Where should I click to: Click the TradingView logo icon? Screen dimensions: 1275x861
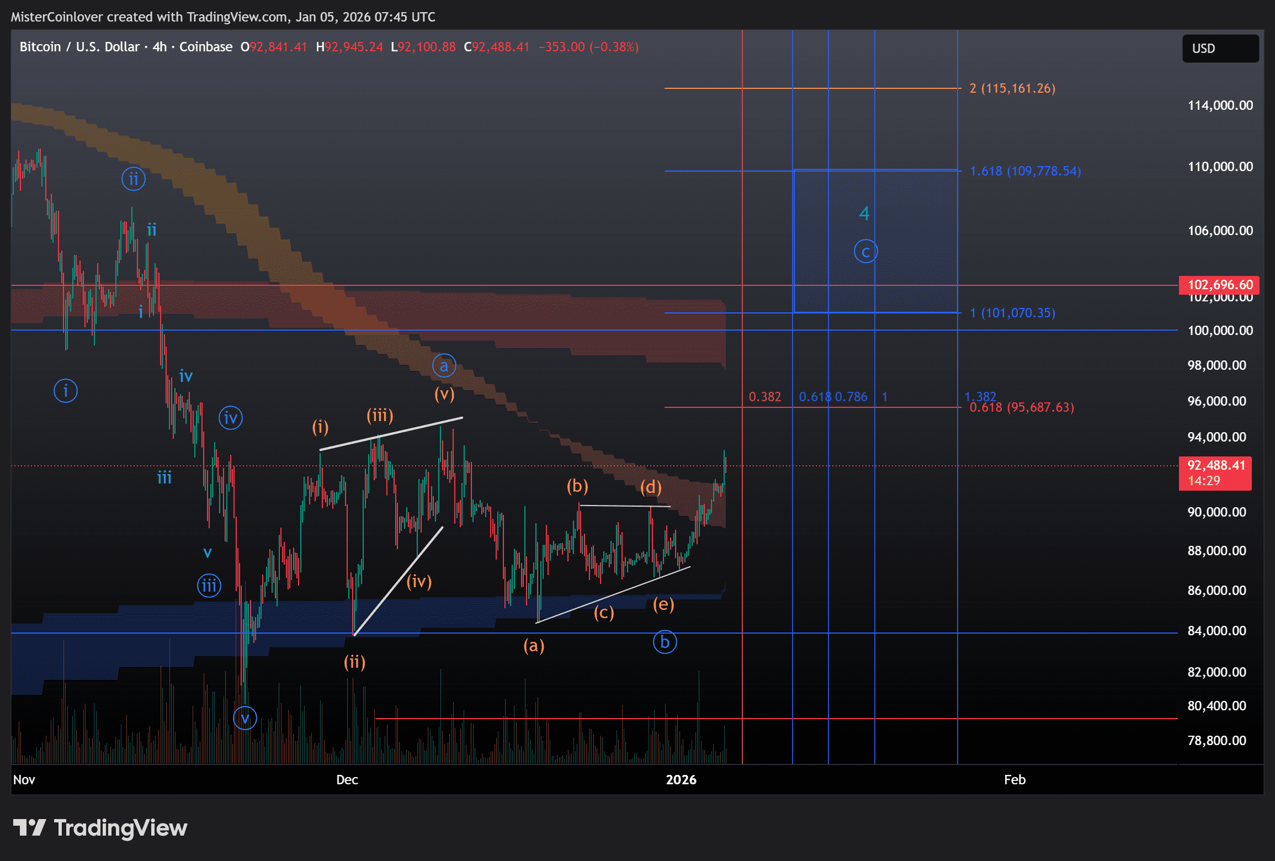(29, 827)
